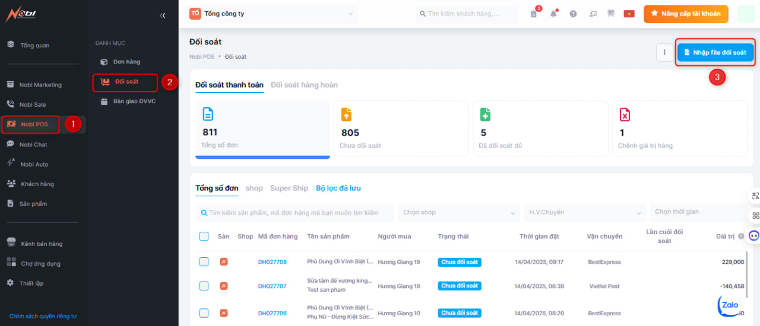
Task: Click the product and order search field
Action: [x=295, y=212]
